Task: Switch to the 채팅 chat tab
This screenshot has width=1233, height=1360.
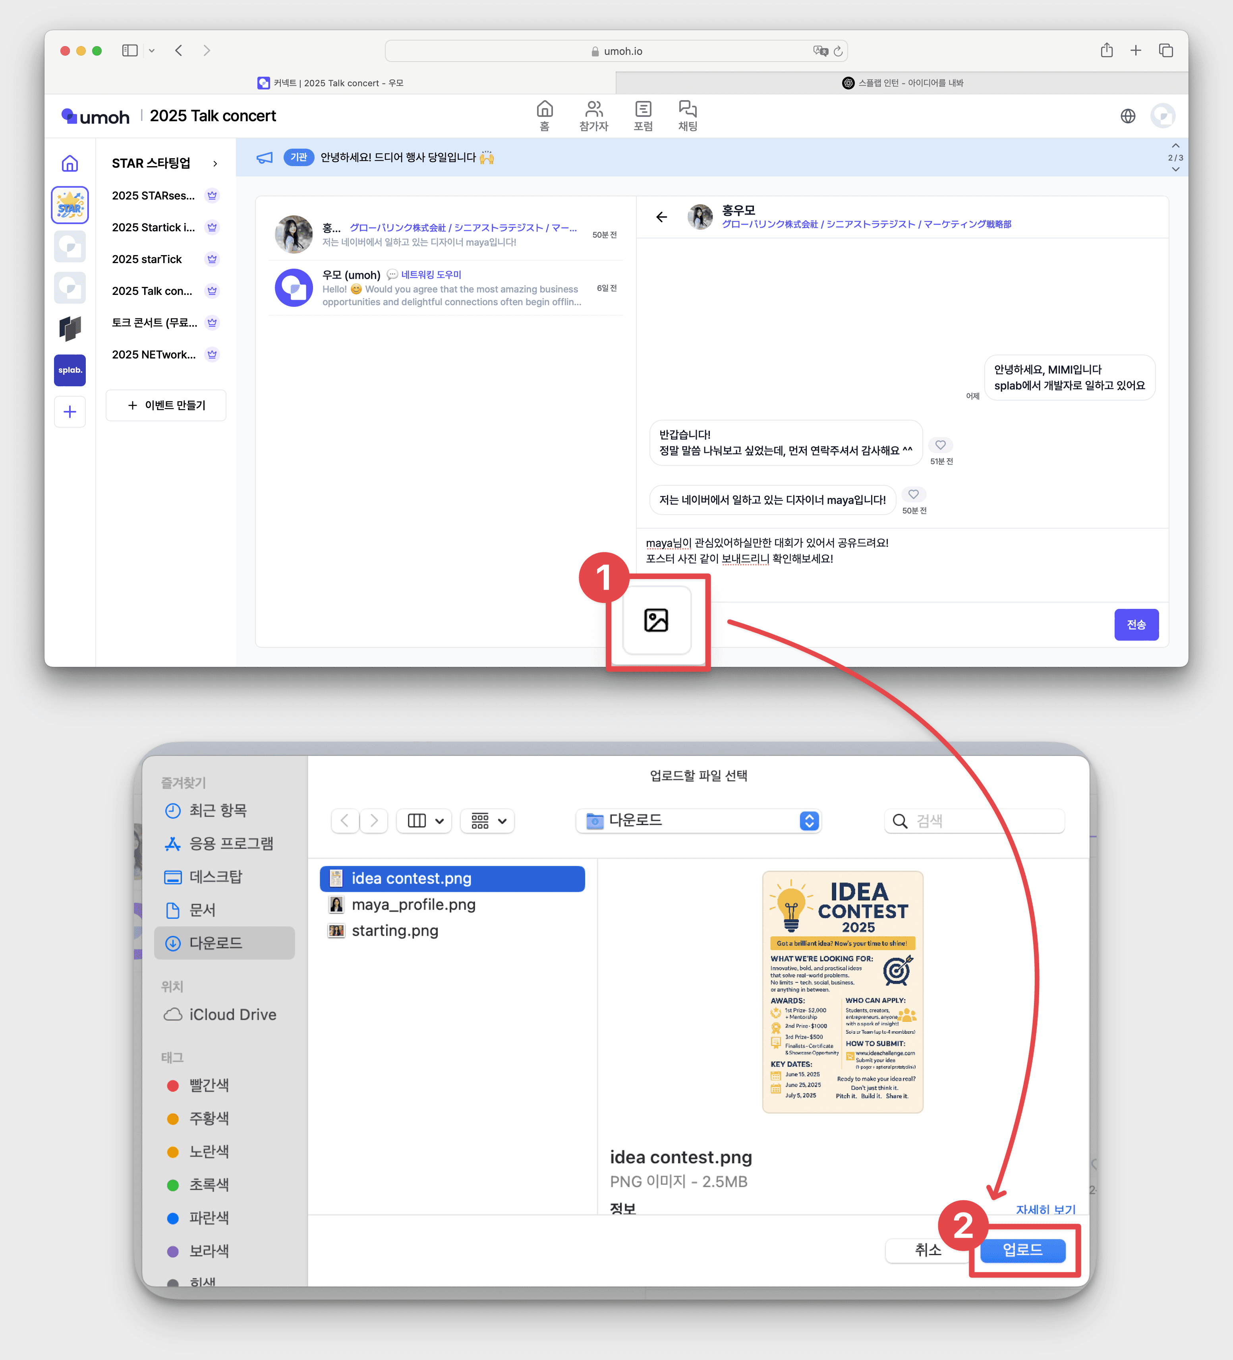Action: [687, 116]
